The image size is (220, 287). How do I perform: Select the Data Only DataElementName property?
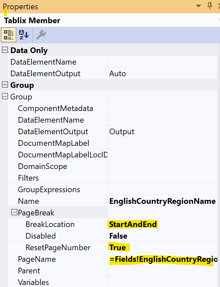click(x=43, y=62)
